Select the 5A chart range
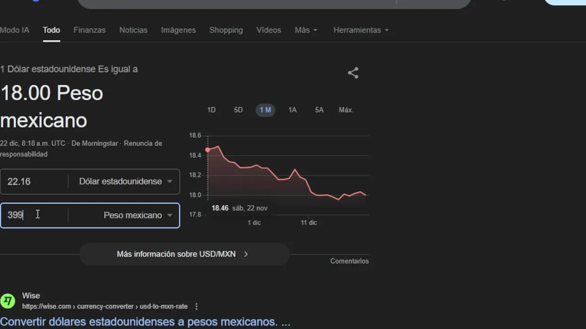586x329 pixels. (x=319, y=110)
